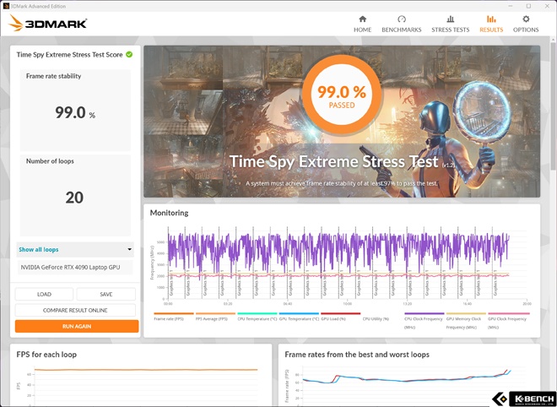Click the RUN AGAIN button
Viewport: 557px width, 407px height.
click(77, 326)
